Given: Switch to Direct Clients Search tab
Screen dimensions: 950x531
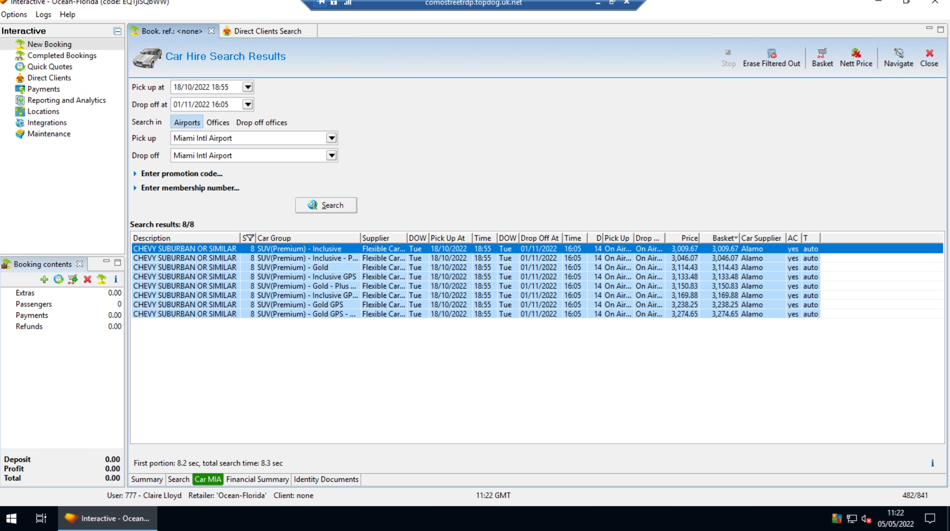Looking at the screenshot, I should pos(267,31).
